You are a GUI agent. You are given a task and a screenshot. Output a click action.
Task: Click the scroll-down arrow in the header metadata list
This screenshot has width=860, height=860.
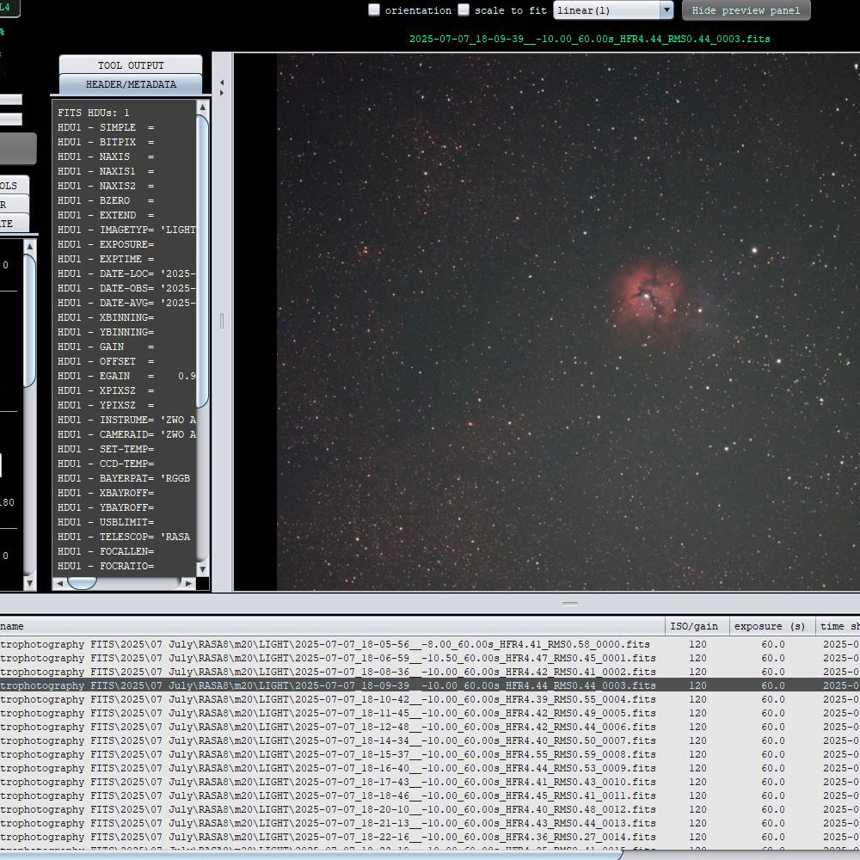(x=202, y=568)
